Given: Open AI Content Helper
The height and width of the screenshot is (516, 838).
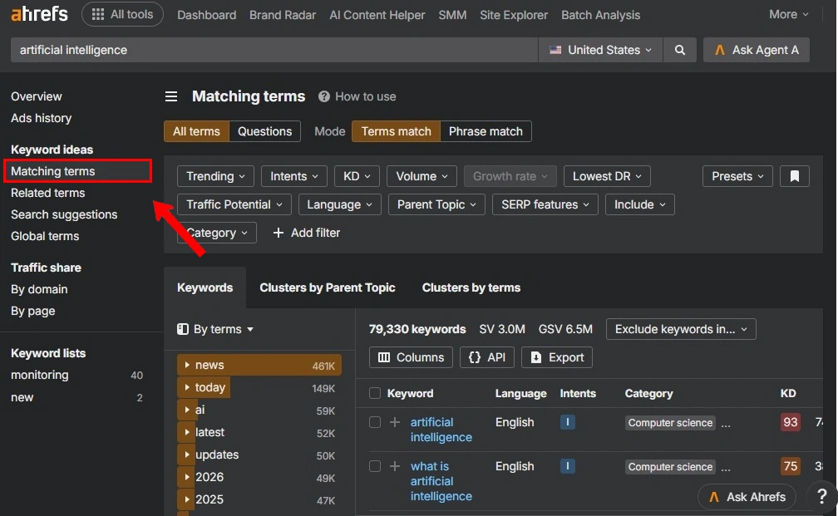Looking at the screenshot, I should tap(377, 15).
